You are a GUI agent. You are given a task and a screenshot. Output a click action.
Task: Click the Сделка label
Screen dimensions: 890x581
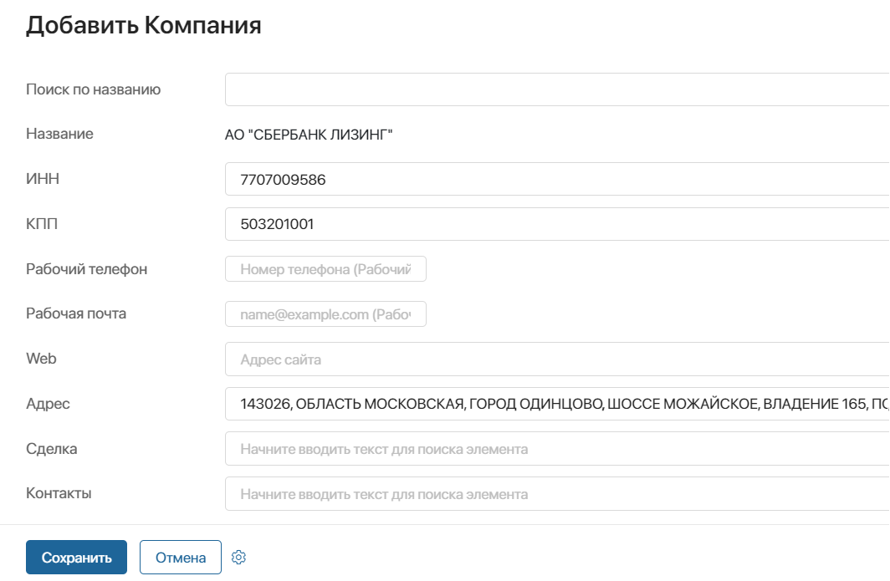[x=52, y=449]
